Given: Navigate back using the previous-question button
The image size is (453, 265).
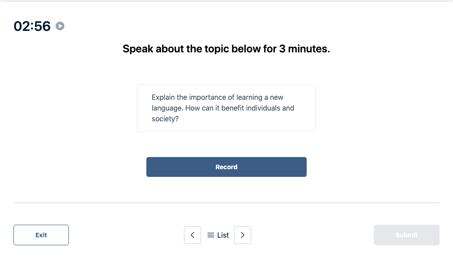Looking at the screenshot, I should pos(192,235).
